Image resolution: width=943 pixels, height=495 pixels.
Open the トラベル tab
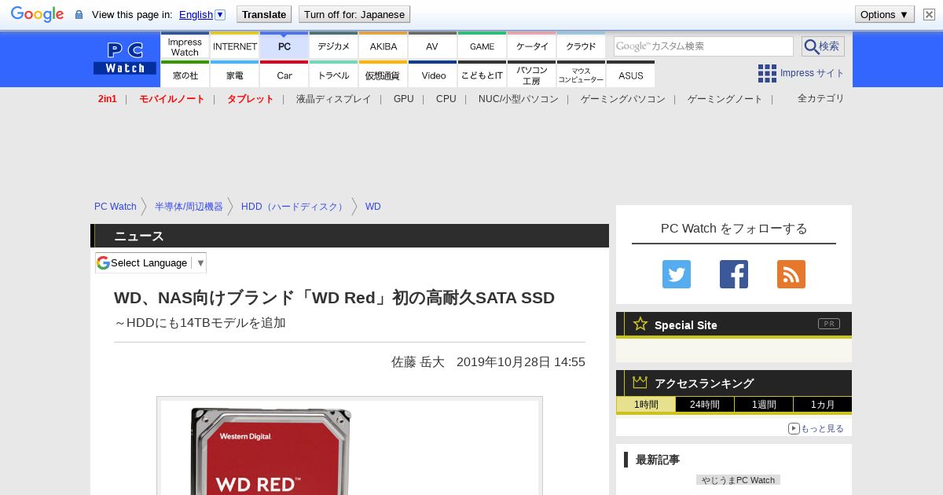pos(334,75)
